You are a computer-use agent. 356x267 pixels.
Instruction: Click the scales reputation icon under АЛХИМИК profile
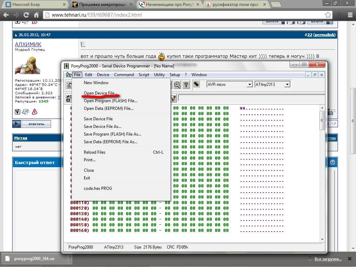click(25, 112)
